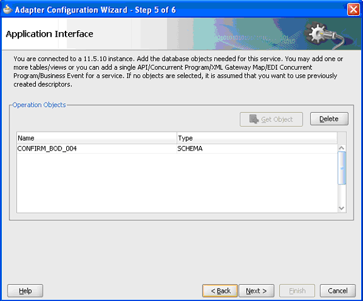
Task: Delete the selected operation object
Action: (x=329, y=119)
